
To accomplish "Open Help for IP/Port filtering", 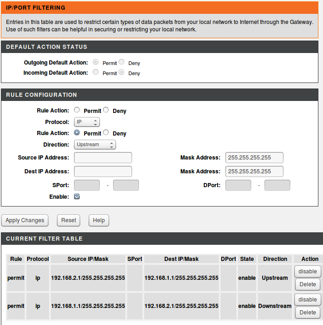I will point(99,220).
